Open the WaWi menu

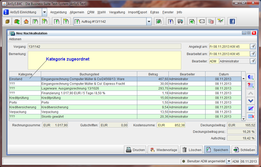click(x=102, y=12)
